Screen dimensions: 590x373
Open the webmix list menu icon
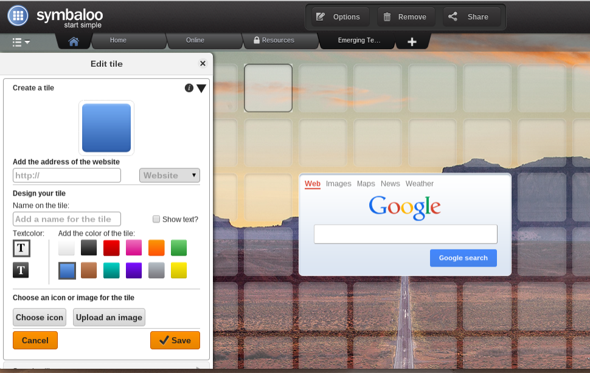coord(21,42)
